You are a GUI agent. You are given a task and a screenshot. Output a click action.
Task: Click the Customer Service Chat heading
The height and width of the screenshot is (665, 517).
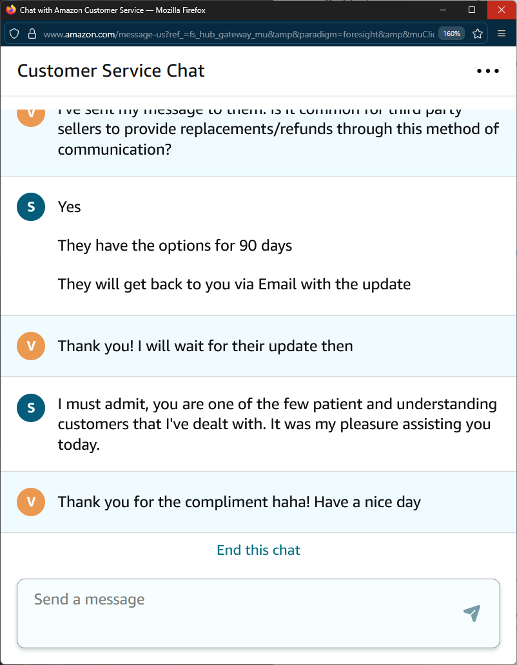pyautogui.click(x=111, y=71)
